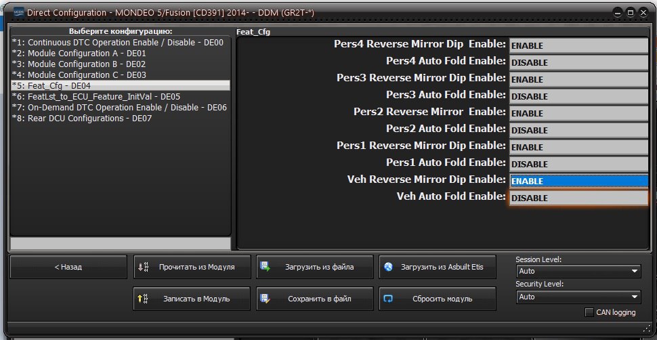
Task: Click the read-from-module icon
Action: tap(143, 267)
